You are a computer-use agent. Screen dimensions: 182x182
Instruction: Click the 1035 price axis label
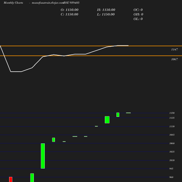click(172, 152)
